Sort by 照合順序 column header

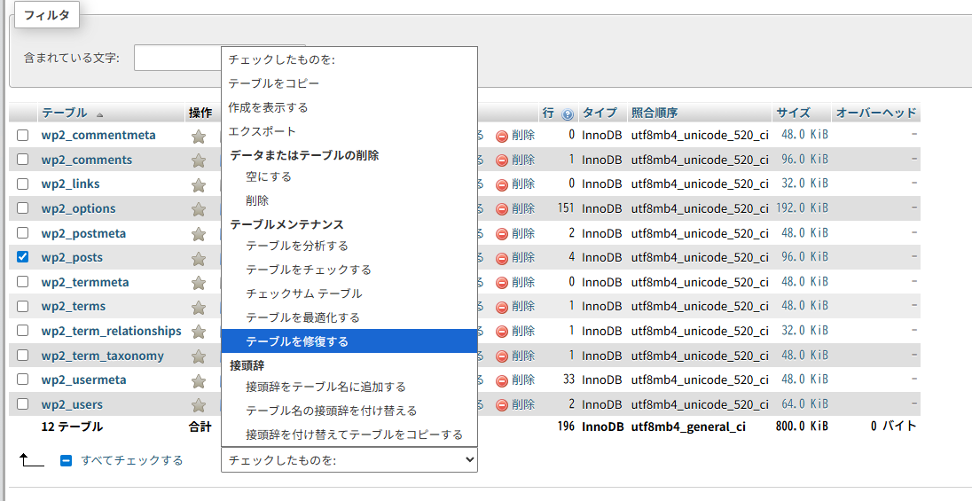pos(655,113)
